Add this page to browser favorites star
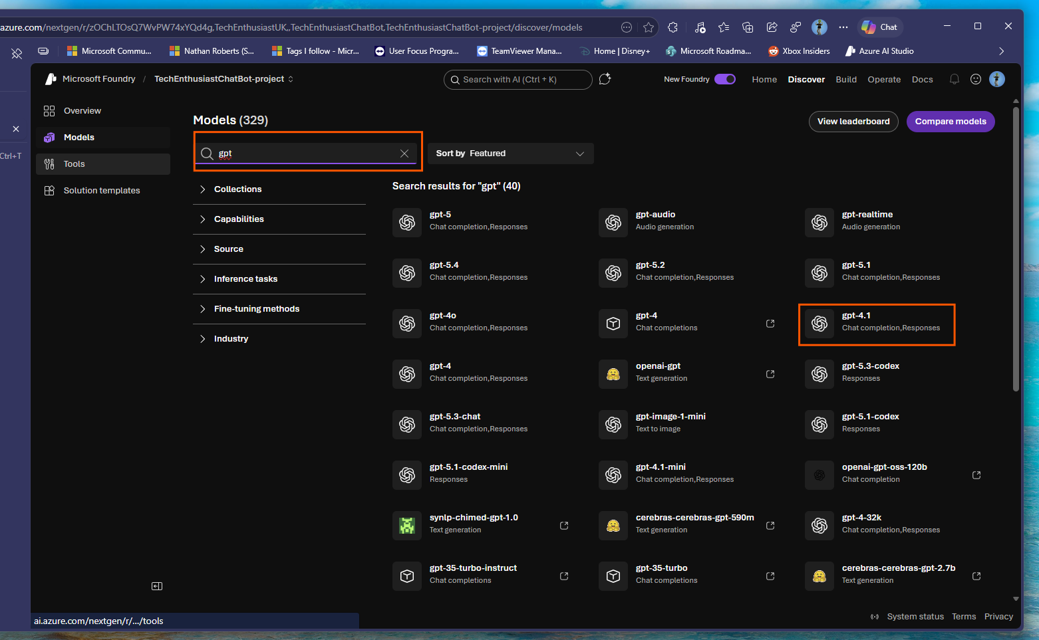 [x=649, y=27]
